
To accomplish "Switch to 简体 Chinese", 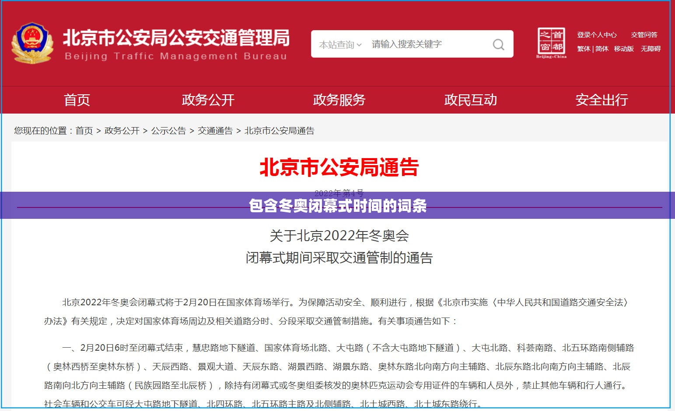I will coord(602,49).
